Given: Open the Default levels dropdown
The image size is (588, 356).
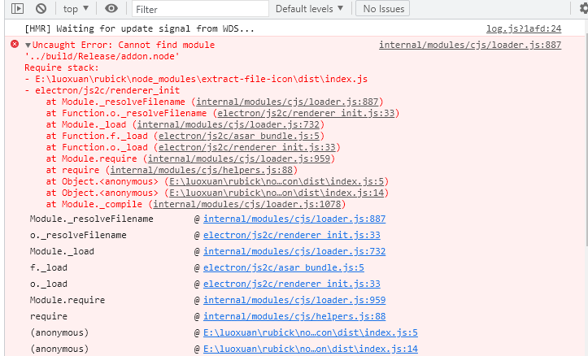Looking at the screenshot, I should [309, 9].
